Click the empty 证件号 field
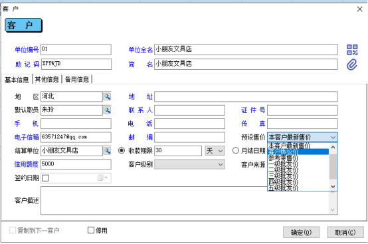This screenshot has height=244, width=368. pyautogui.click(x=302, y=110)
